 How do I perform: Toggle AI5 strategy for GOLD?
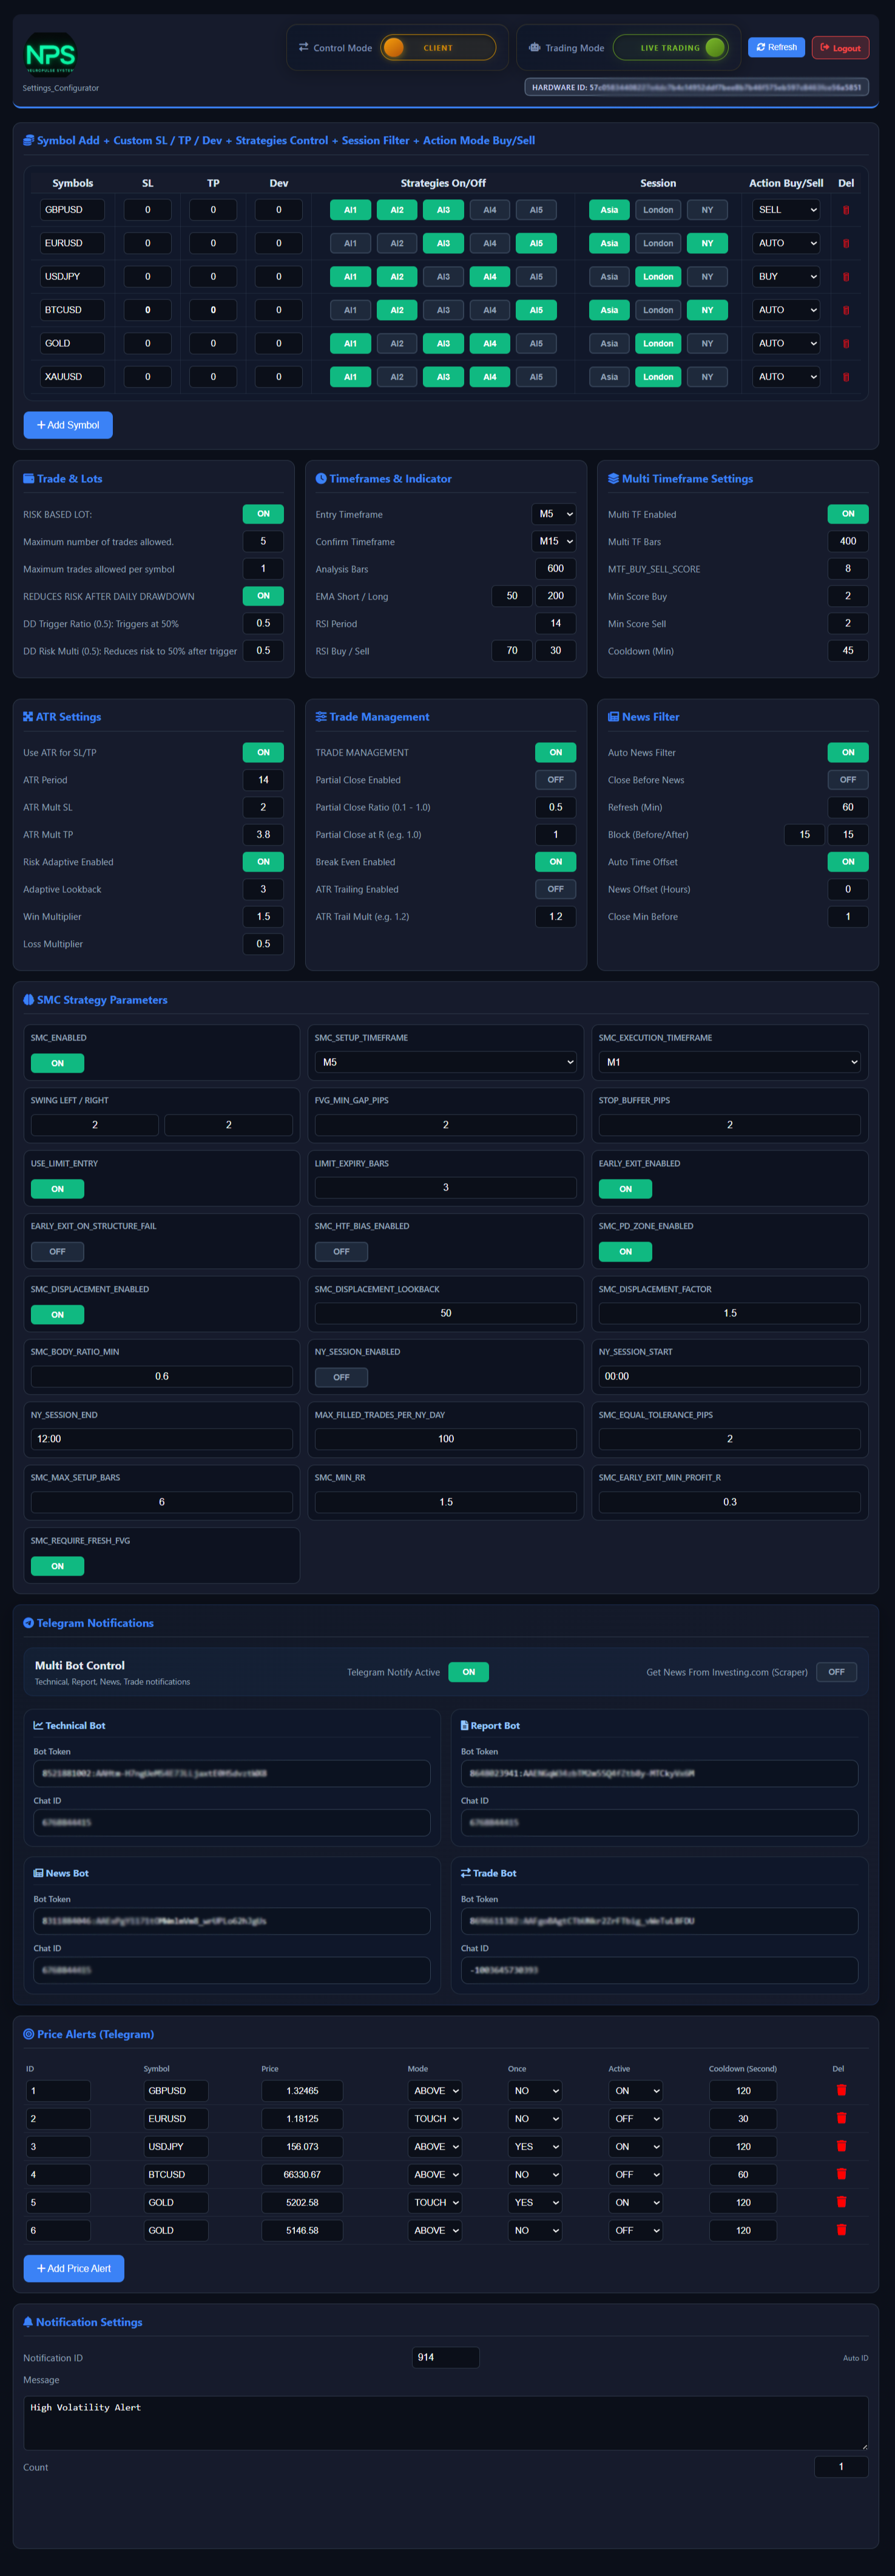click(536, 344)
